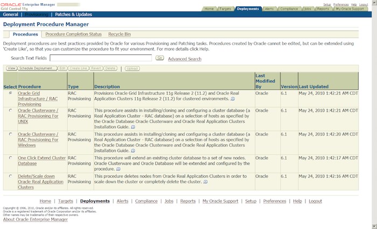This screenshot has width=377, height=229.
Task: Open Help link in footer
Action: pos(297,201)
